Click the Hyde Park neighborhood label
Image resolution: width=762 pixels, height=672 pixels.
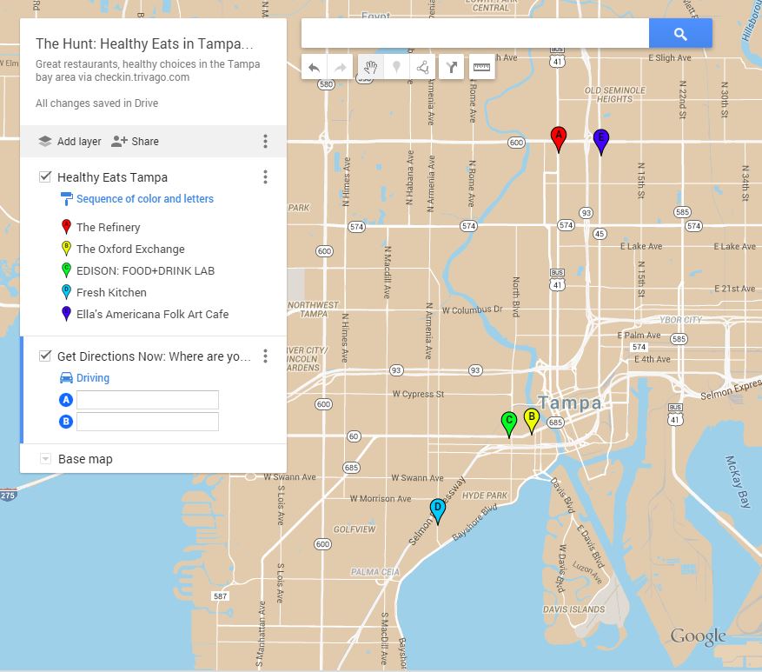pyautogui.click(x=485, y=496)
